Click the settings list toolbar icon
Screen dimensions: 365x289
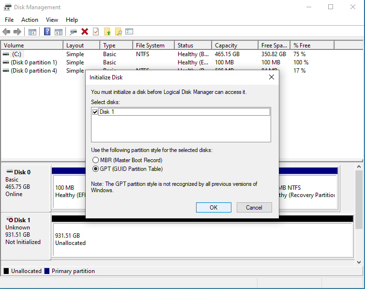coord(129,31)
